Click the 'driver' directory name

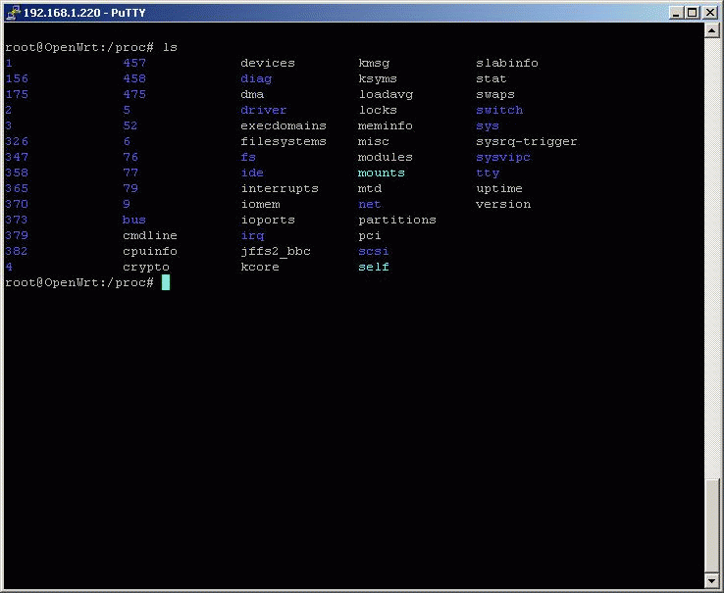(264, 110)
